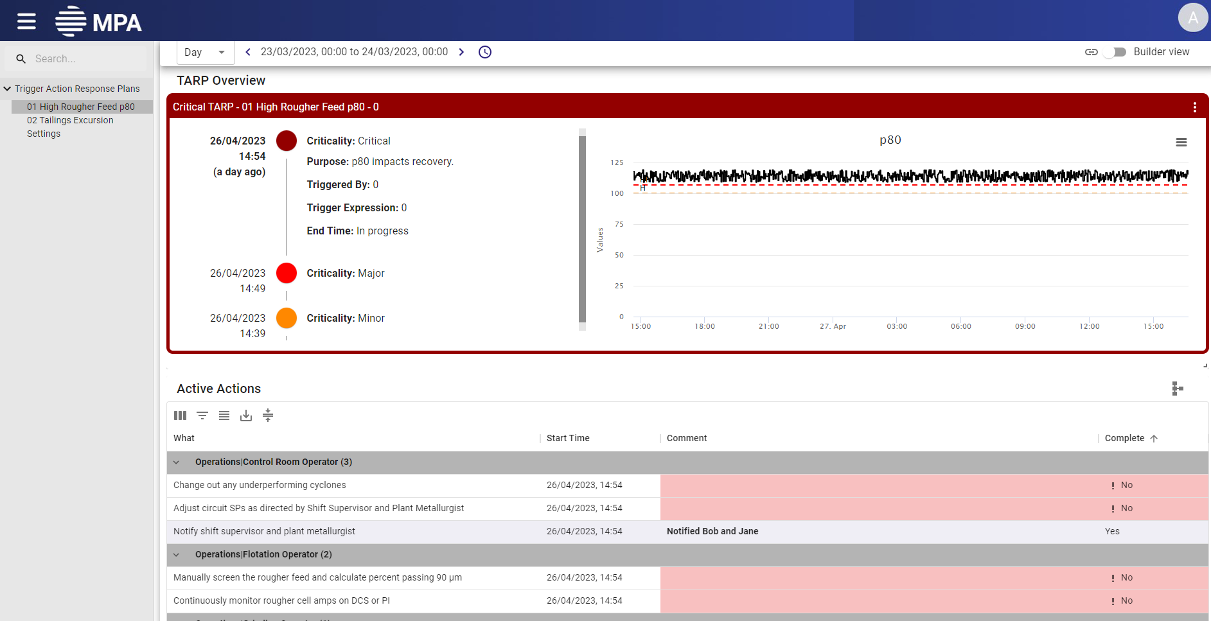Click the copy link icon

pyautogui.click(x=1091, y=52)
